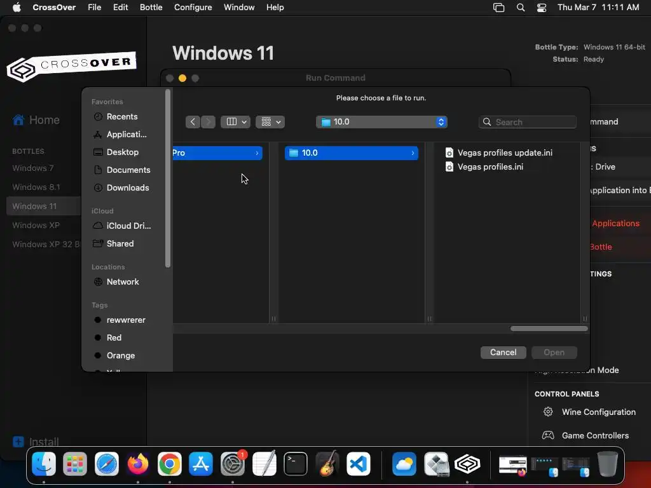Select the Windows XP 32 Bit bottle

coord(46,245)
